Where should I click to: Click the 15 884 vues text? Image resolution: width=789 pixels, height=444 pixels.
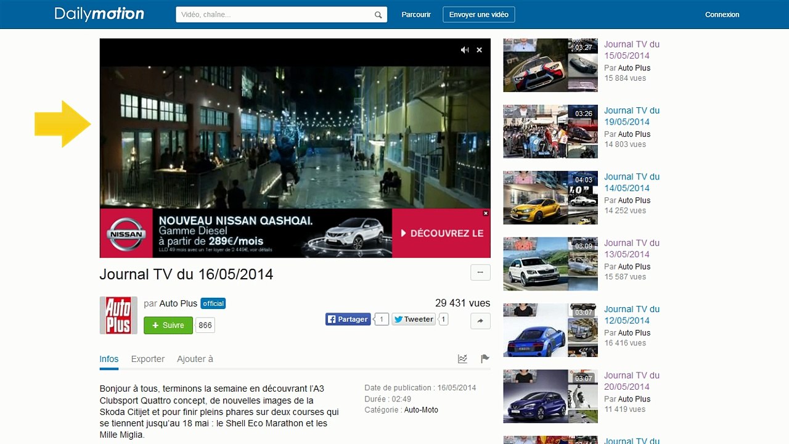click(x=625, y=78)
